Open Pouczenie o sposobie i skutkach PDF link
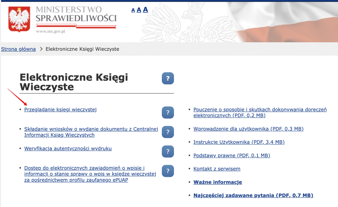 (260, 113)
